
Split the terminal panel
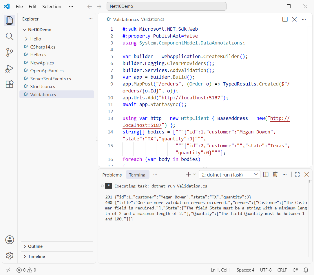pos(266,174)
